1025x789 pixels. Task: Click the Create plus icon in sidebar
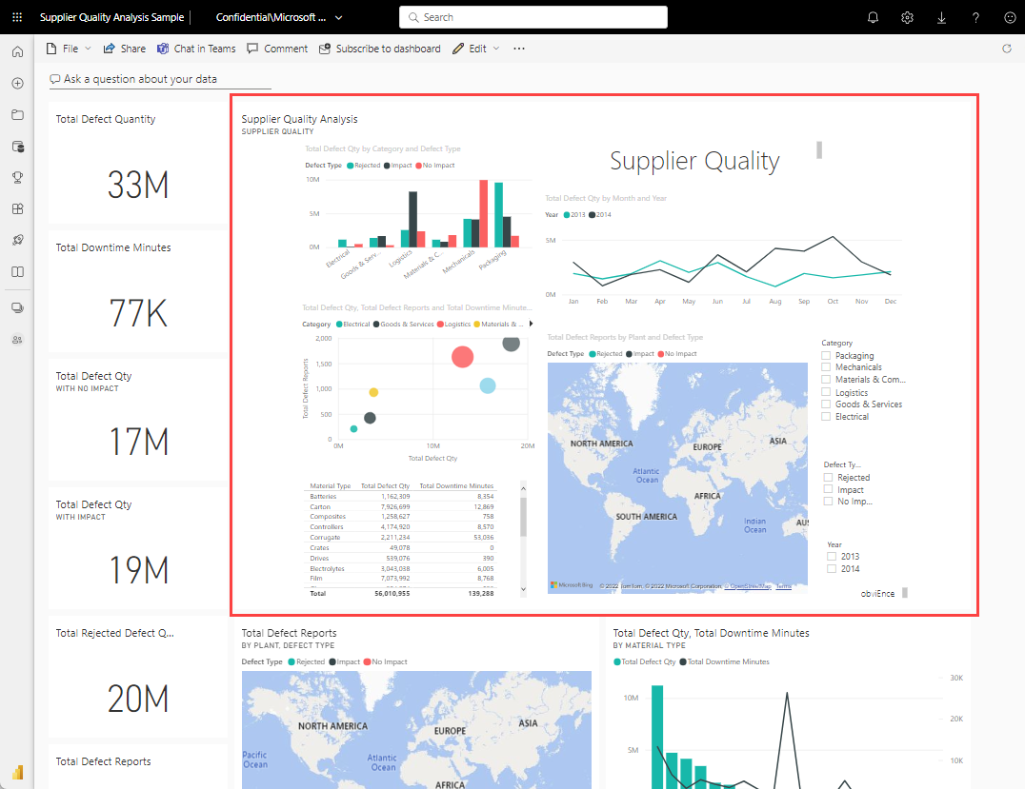coord(17,83)
